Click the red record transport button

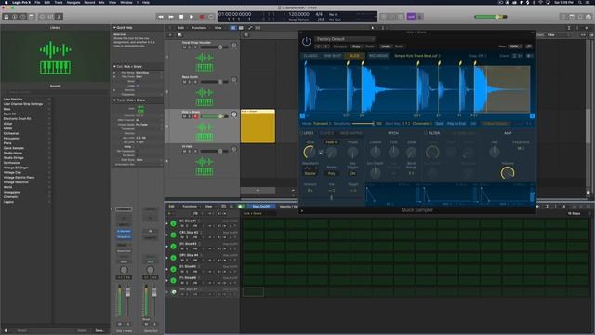[x=202, y=17]
